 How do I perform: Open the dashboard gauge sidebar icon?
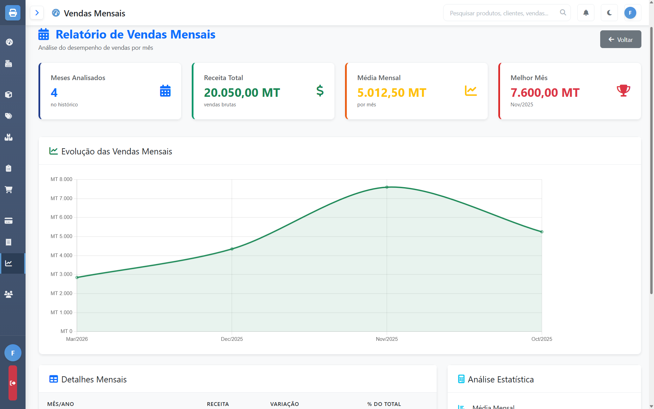(9, 42)
